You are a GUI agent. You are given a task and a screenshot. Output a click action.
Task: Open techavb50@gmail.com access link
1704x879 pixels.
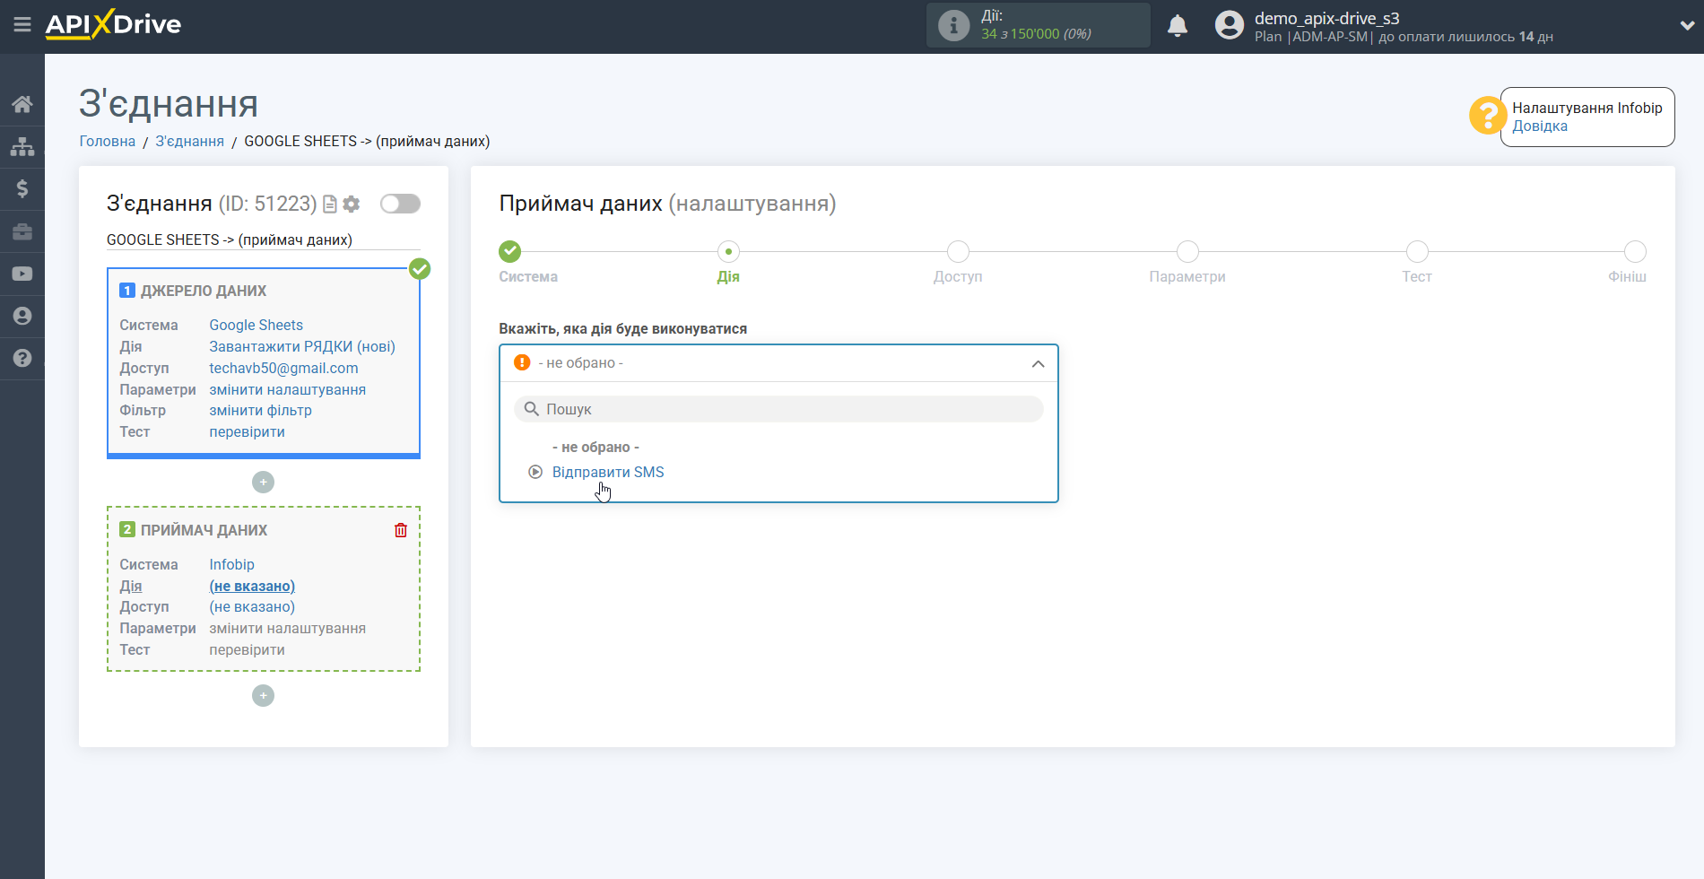[283, 368]
